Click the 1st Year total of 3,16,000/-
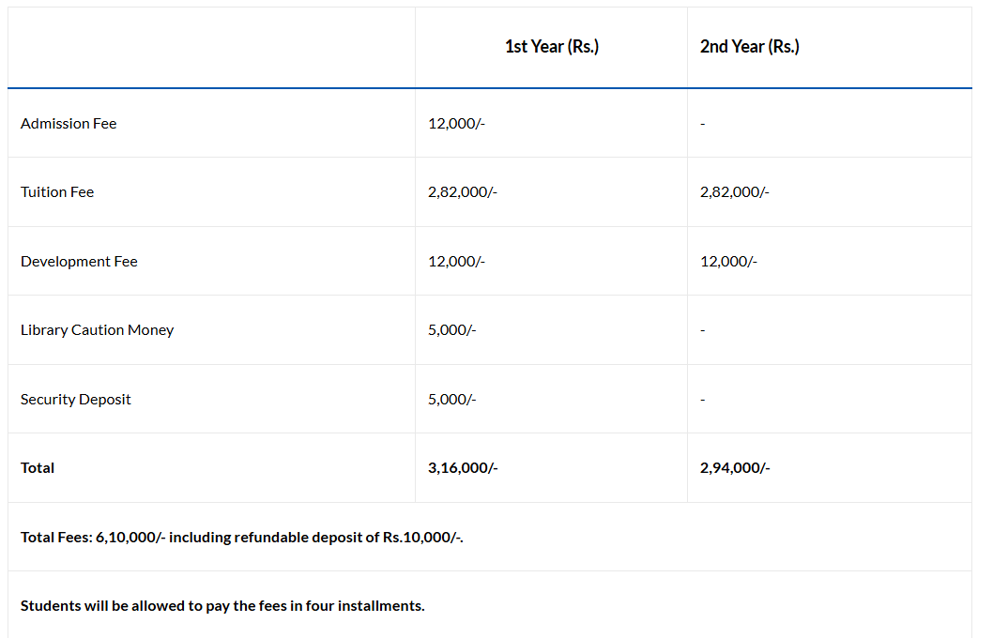The image size is (993, 638). click(x=462, y=468)
